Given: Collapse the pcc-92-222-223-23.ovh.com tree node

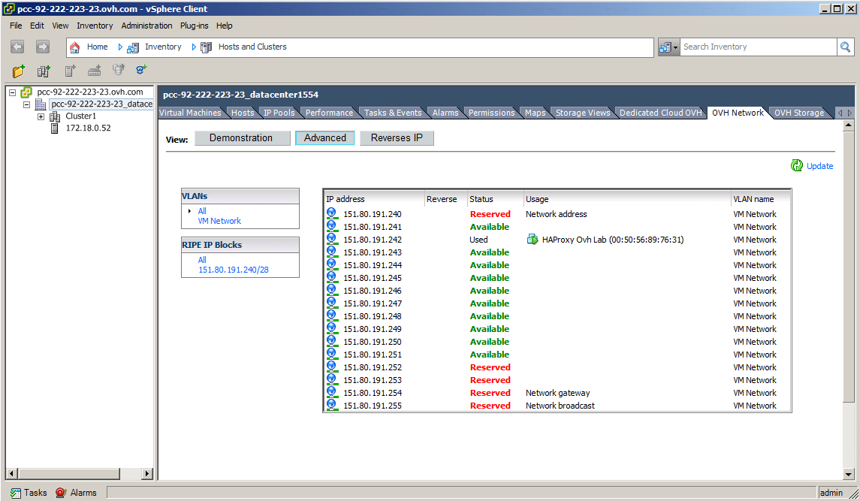Looking at the screenshot, I should tap(12, 92).
